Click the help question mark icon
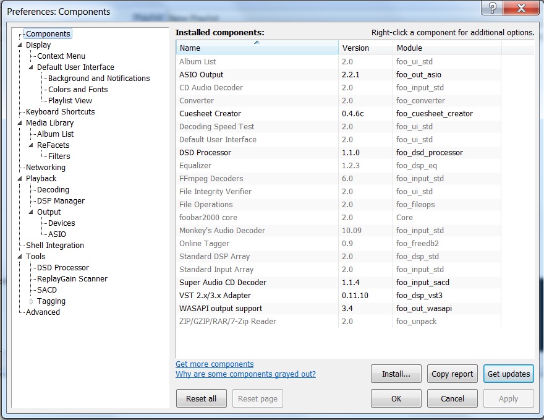544x420 pixels. (x=493, y=9)
